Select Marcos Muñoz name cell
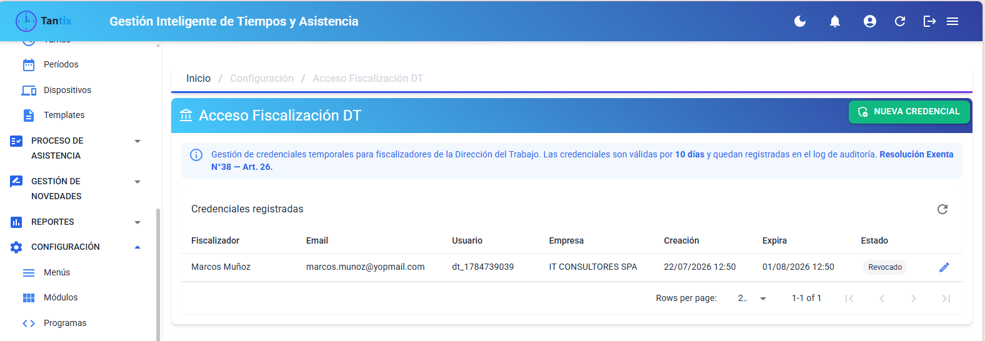The width and height of the screenshot is (985, 341). click(x=221, y=267)
